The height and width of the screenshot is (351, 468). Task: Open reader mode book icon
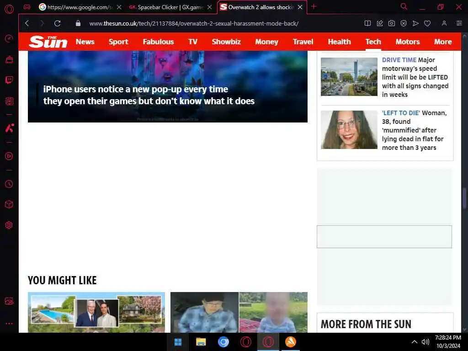368,23
